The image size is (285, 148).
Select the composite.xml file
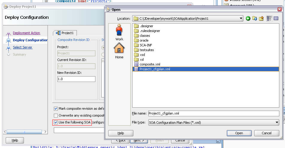click(150, 64)
